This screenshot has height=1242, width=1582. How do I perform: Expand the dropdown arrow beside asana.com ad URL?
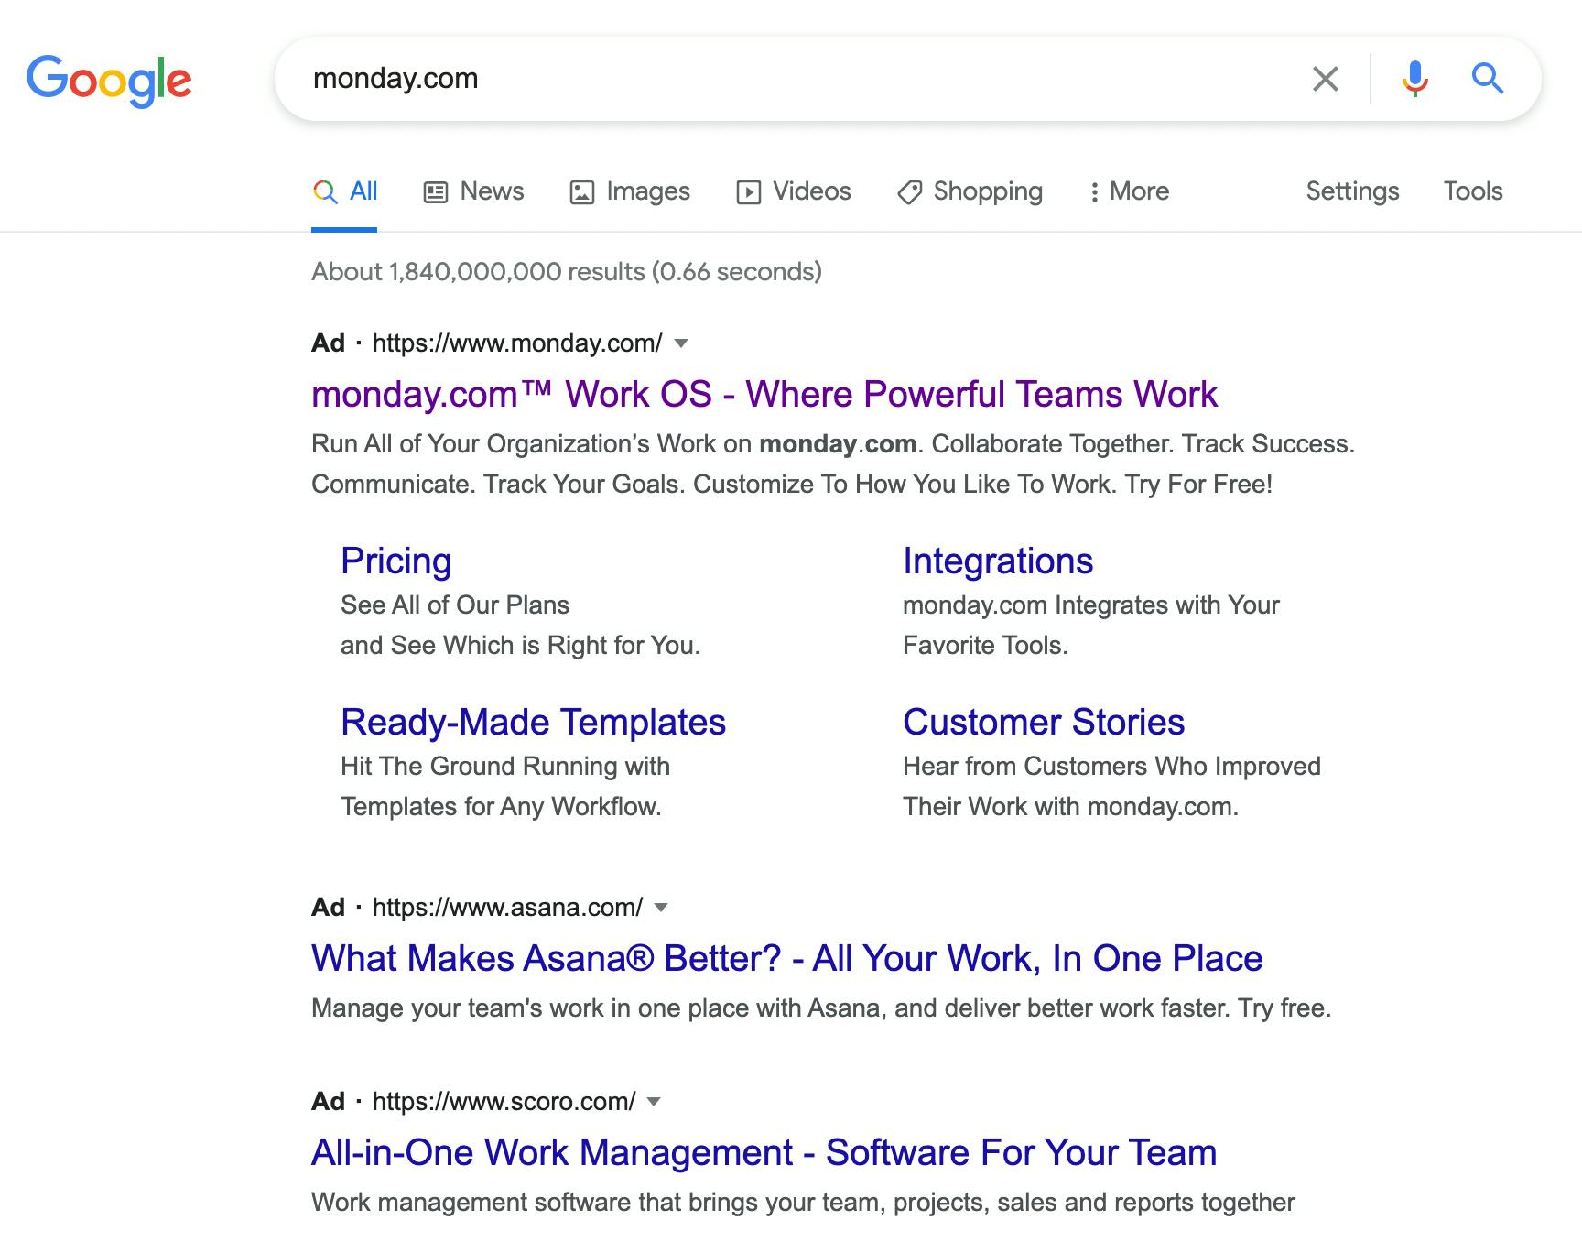click(x=662, y=908)
